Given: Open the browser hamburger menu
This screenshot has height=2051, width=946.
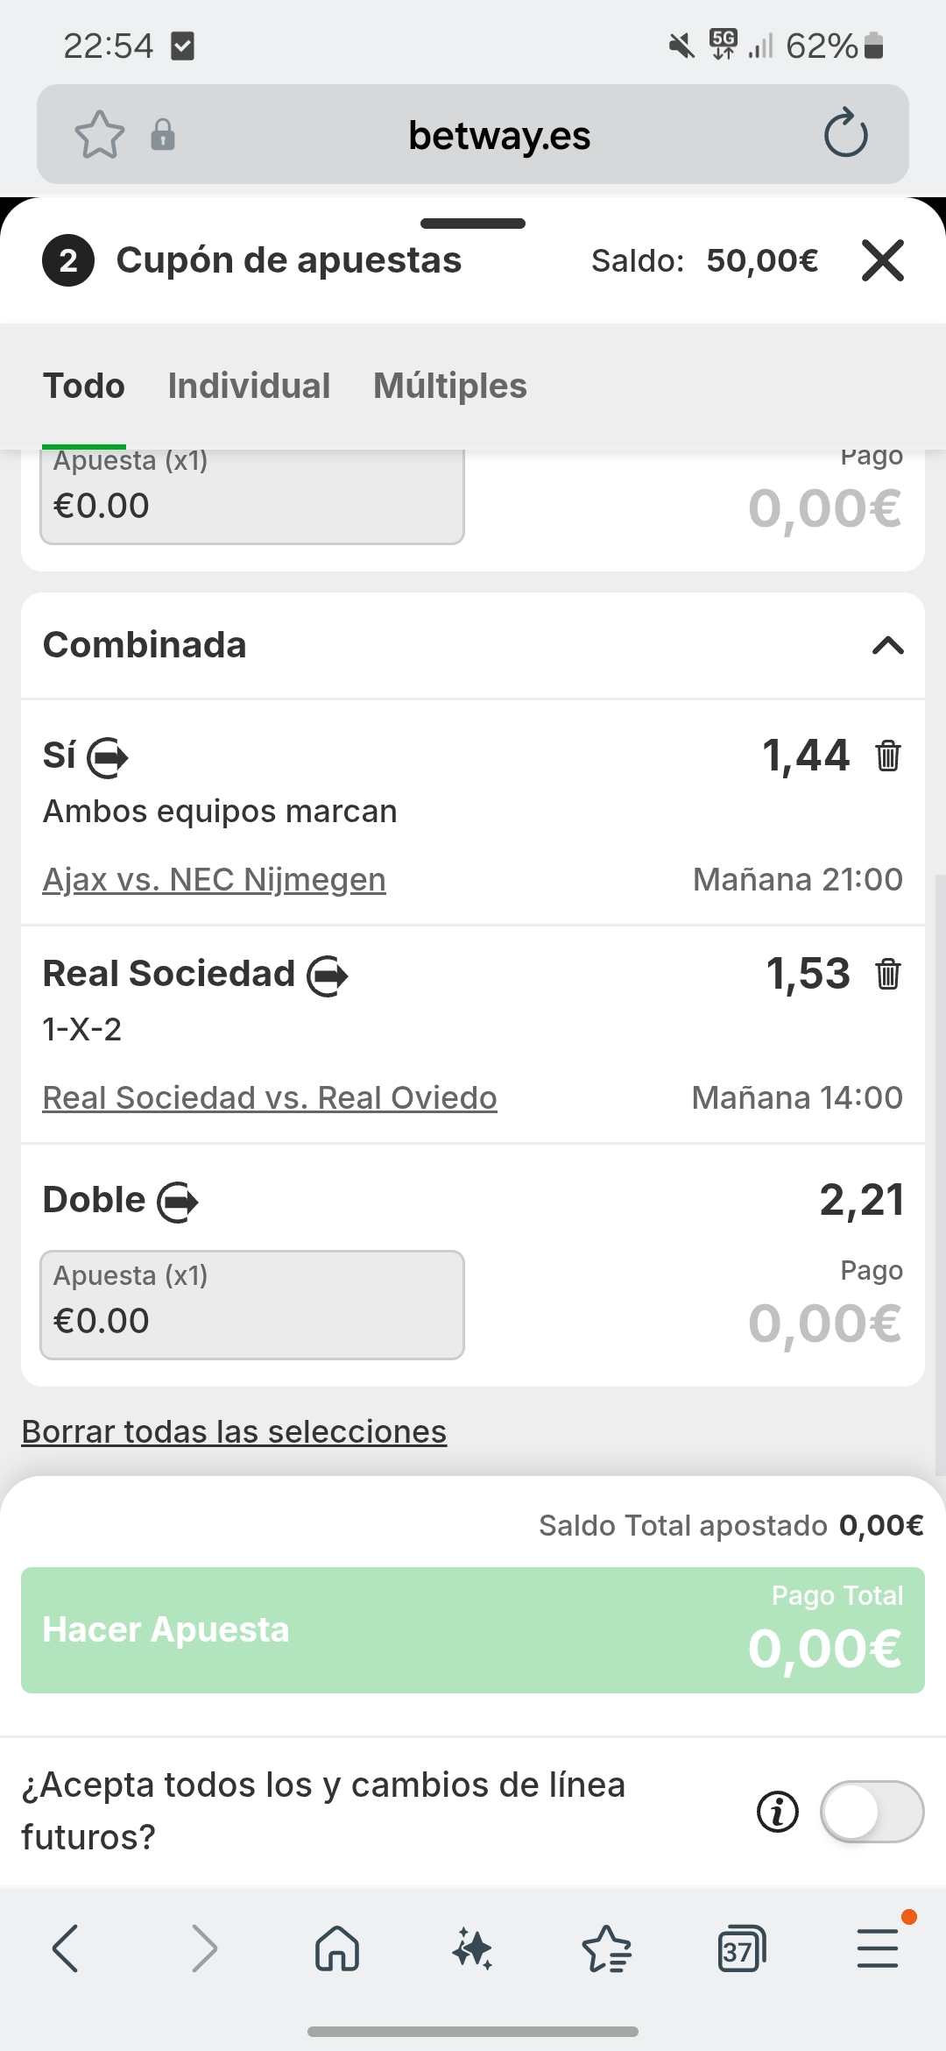Looking at the screenshot, I should (878, 1949).
